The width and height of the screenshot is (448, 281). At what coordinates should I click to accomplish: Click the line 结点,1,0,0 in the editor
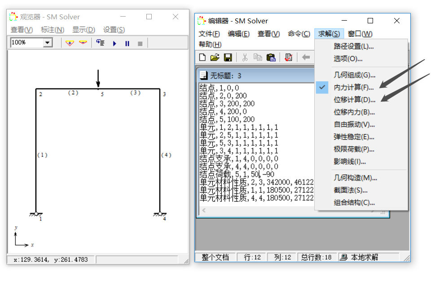[x=219, y=88]
